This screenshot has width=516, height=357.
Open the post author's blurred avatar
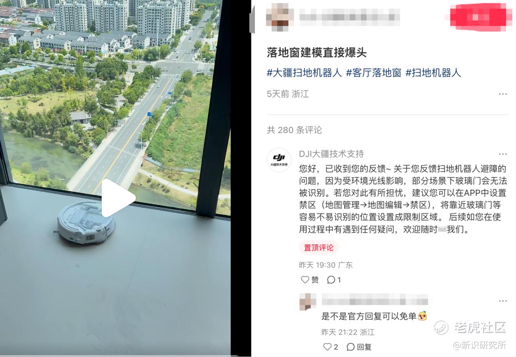[279, 17]
